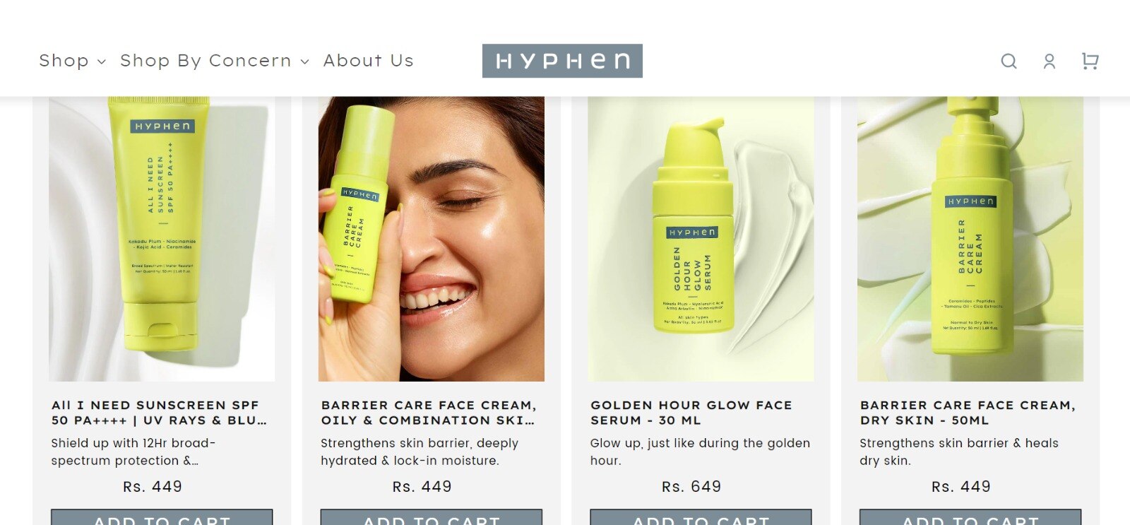Open Barrier Care Face Cream Dry Skin 50ML link

968,413
